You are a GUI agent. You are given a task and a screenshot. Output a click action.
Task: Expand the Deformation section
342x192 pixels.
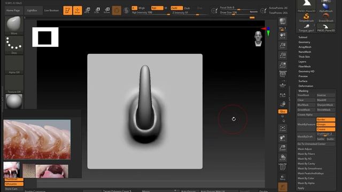coord(306,86)
